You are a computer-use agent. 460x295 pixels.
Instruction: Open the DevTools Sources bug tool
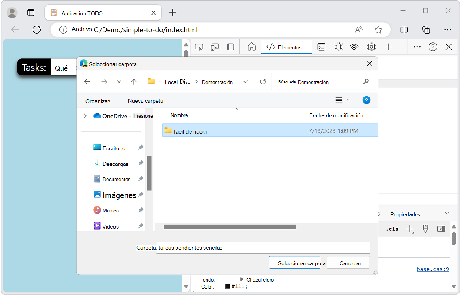pyautogui.click(x=338, y=47)
